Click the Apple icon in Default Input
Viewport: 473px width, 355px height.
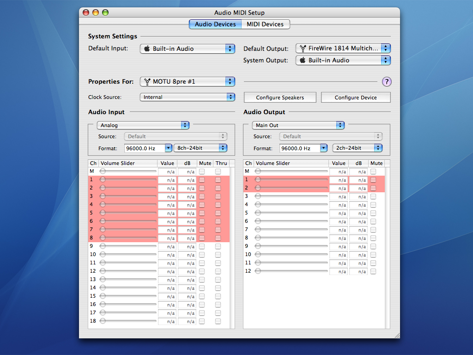click(x=147, y=49)
